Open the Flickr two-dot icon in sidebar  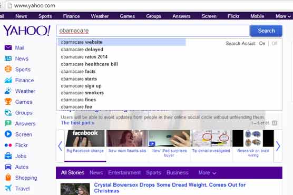8,145
